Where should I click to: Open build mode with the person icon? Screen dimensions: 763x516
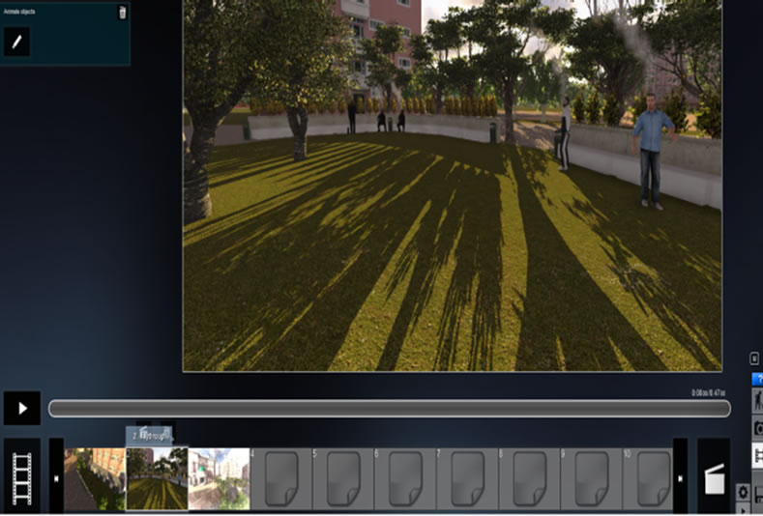tap(757, 402)
